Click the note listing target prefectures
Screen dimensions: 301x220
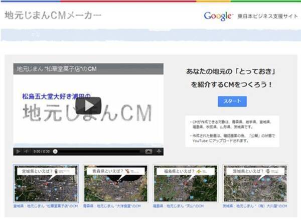click(x=231, y=124)
